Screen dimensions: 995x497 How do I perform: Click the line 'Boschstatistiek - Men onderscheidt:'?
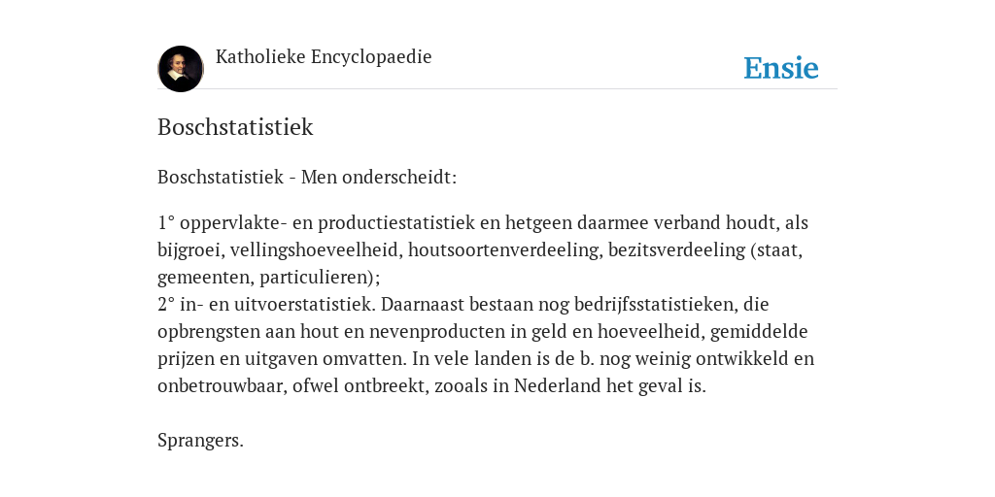[x=307, y=177]
